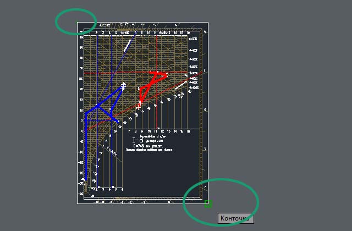The height and width of the screenshot is (231, 352).
Task: Select the white bottom border of the drawing frame
Action: point(143,204)
